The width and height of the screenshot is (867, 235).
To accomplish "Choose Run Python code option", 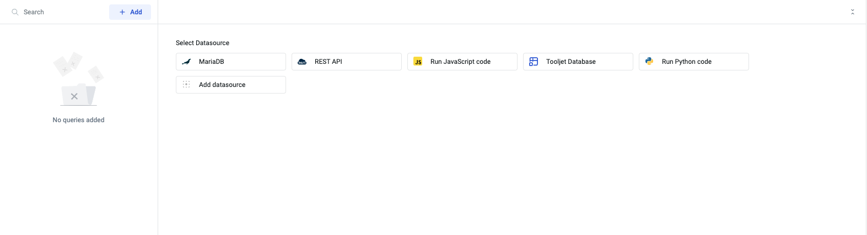I will (693, 62).
